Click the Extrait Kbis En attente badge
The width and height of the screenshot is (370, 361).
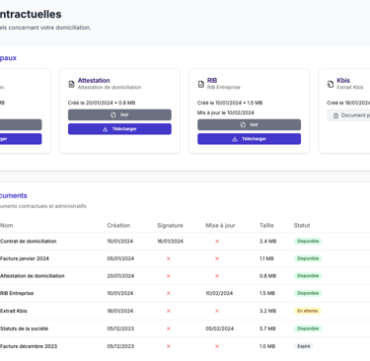click(308, 311)
